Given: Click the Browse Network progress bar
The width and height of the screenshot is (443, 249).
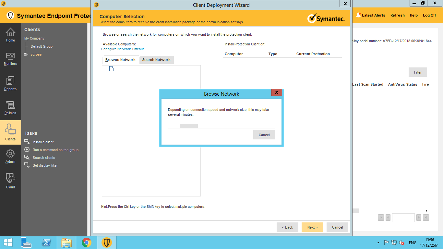Looking at the screenshot, I should (x=221, y=126).
